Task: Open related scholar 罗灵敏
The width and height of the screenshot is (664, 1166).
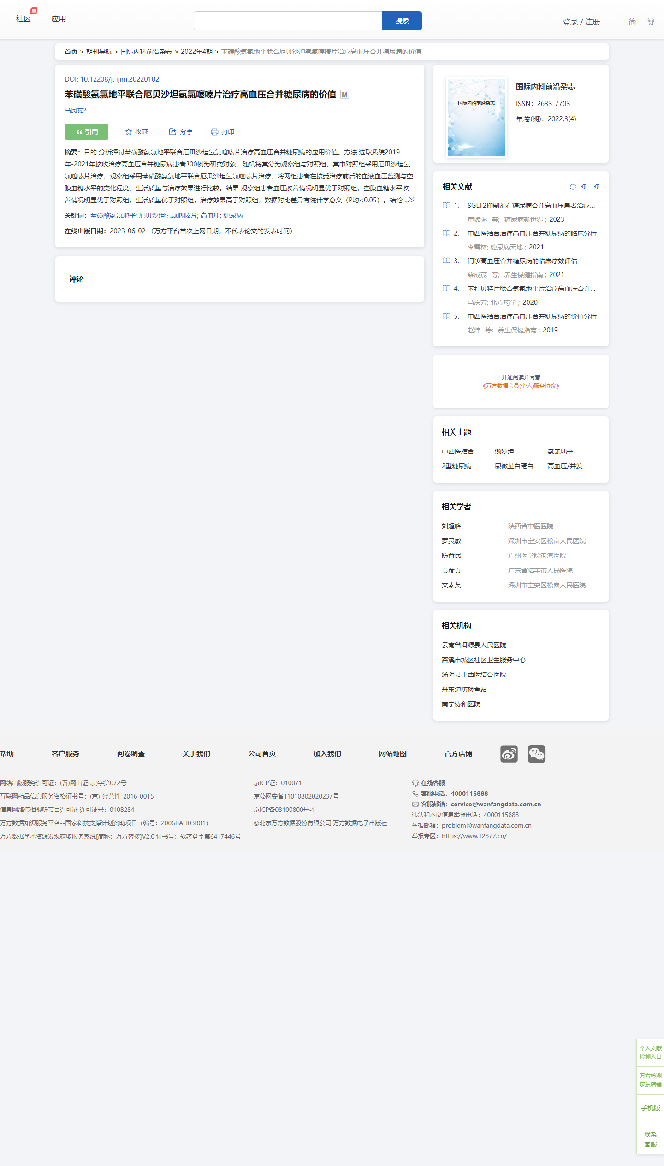Action: [451, 541]
